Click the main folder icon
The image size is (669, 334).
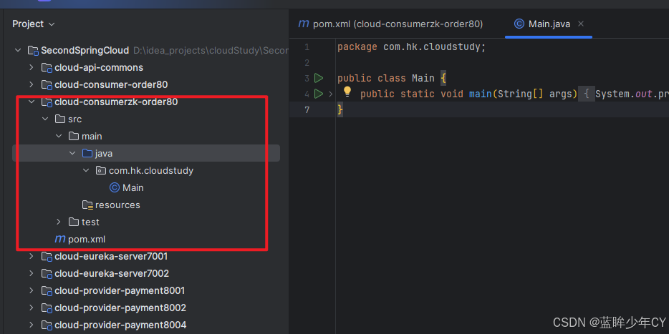(x=74, y=136)
